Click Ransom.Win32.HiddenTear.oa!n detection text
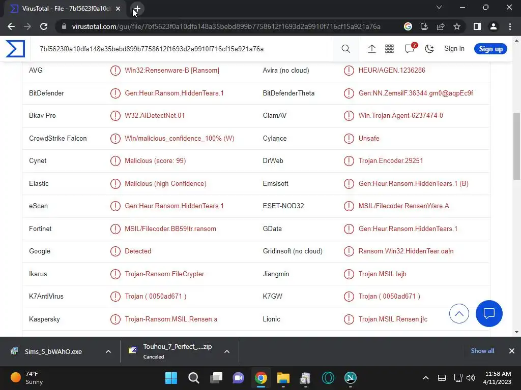The width and height of the screenshot is (521, 390). click(406, 251)
